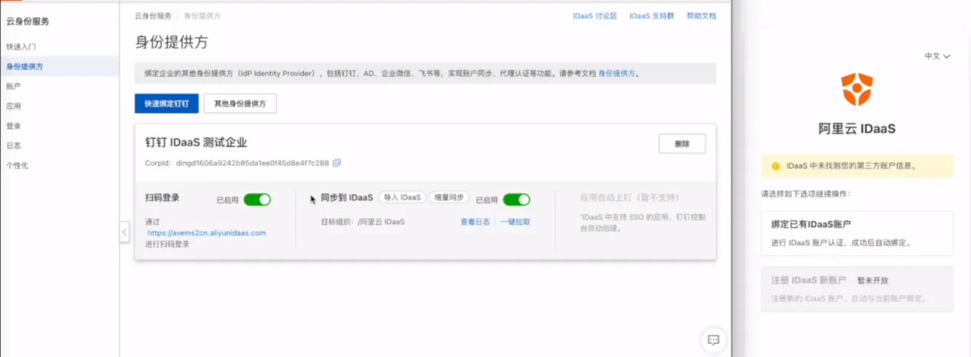Screen dimensions: 971x357
Task: Click 云身份服务 in the breadcrumb
Action: [x=153, y=15]
